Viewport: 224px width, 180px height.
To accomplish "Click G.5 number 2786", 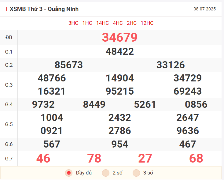I will 120,131.
